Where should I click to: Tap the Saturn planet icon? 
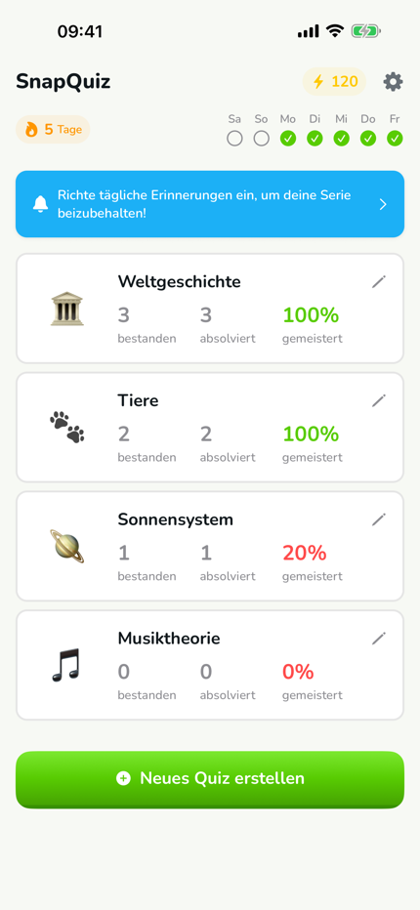(x=66, y=546)
